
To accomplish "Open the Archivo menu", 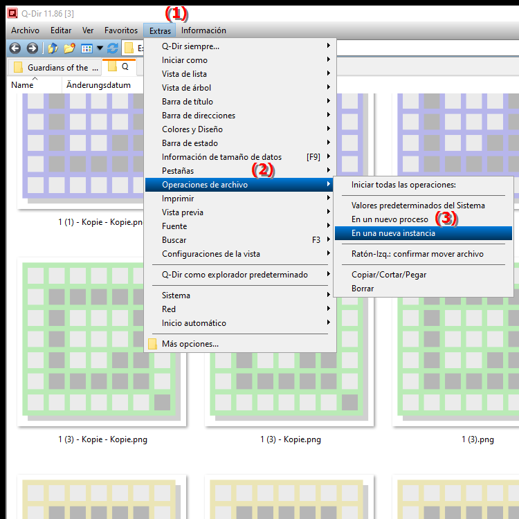I will (x=25, y=30).
